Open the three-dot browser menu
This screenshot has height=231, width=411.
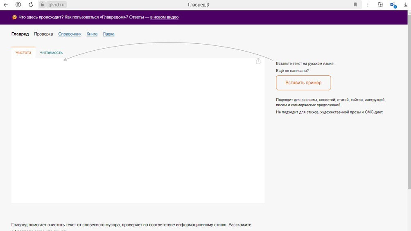[x=368, y=5]
